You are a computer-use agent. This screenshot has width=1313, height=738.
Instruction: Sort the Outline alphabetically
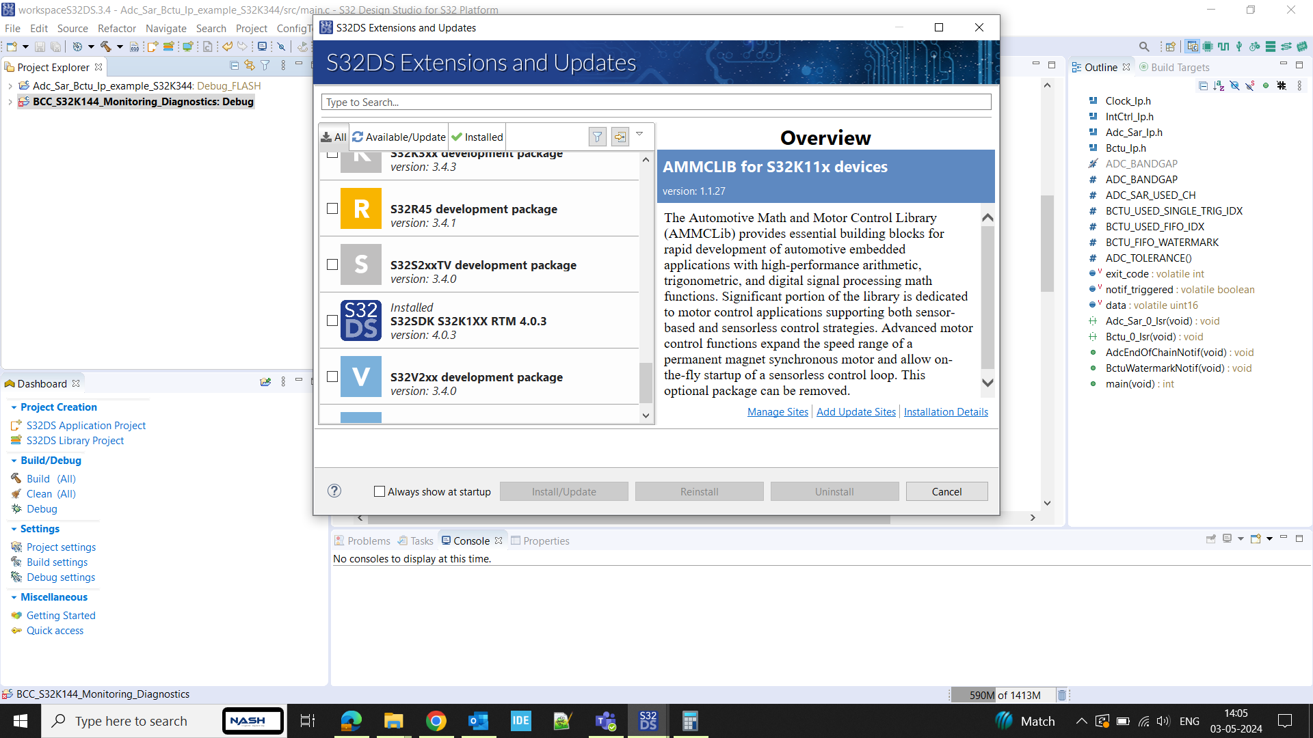click(1219, 86)
